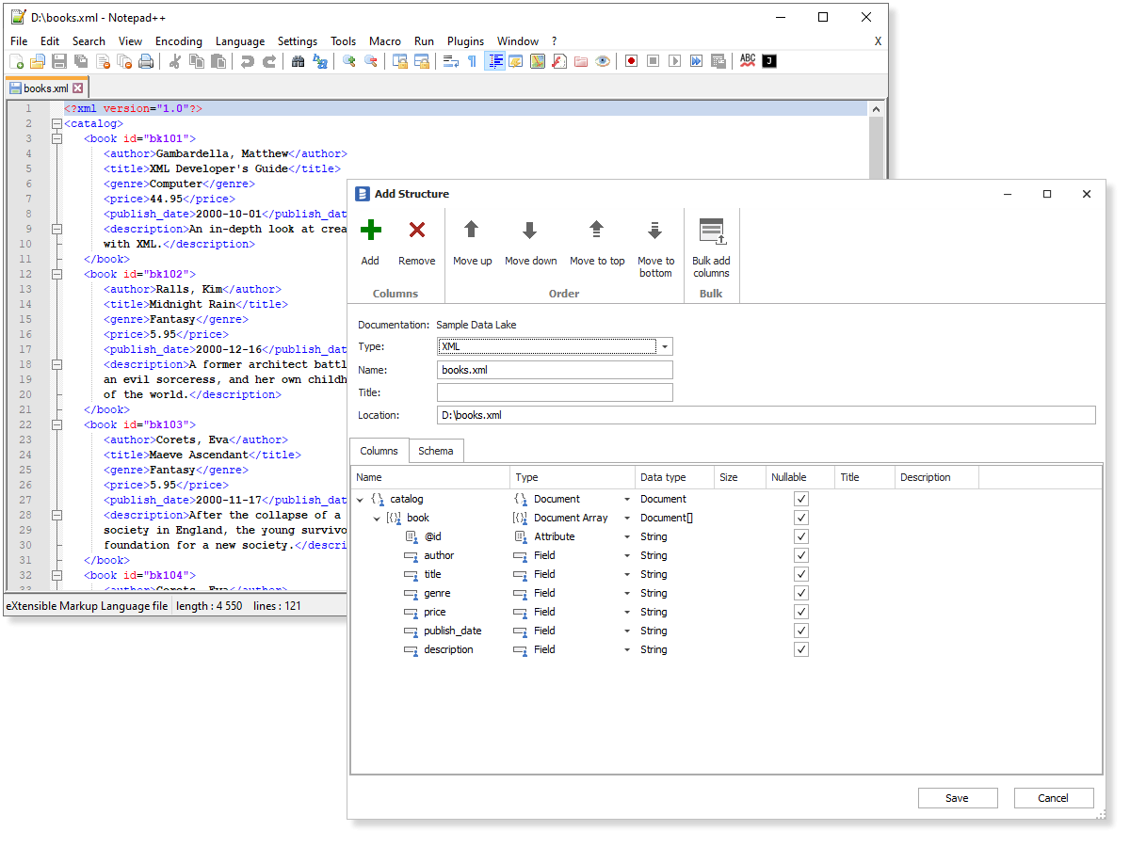This screenshot has width=1130, height=847.
Task: Uncheck Nullable for the catalog row
Action: pos(801,499)
